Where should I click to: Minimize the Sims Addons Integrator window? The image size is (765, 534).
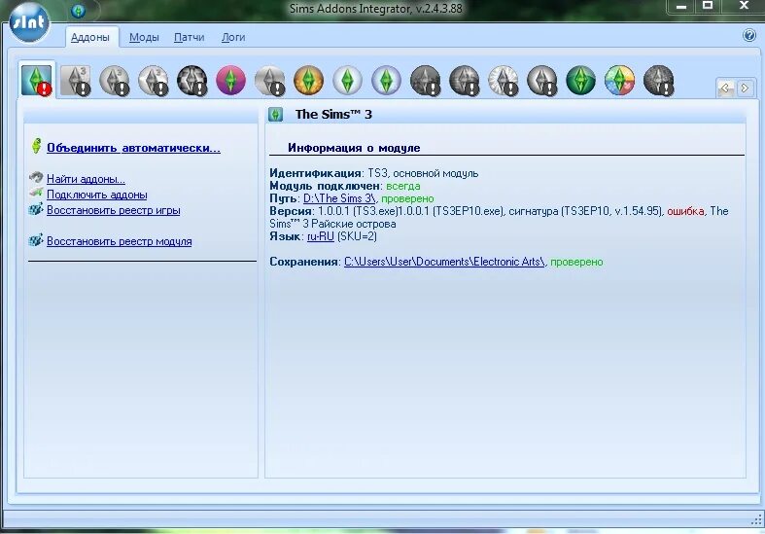pyautogui.click(x=681, y=7)
